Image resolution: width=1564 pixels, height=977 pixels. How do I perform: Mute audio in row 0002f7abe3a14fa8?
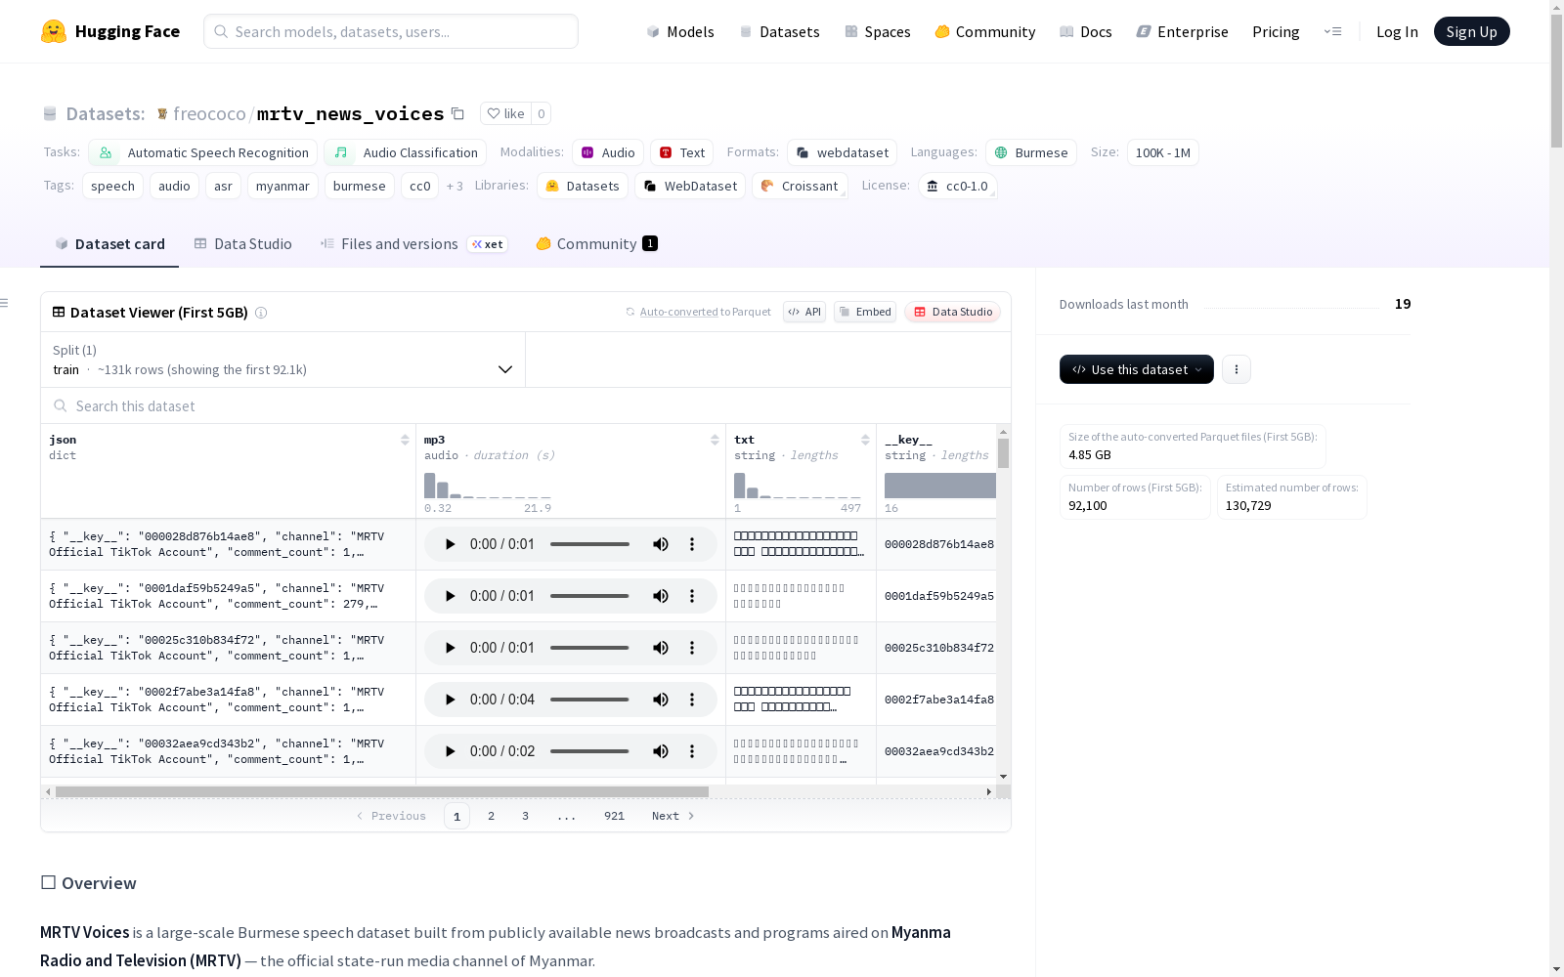(x=661, y=700)
